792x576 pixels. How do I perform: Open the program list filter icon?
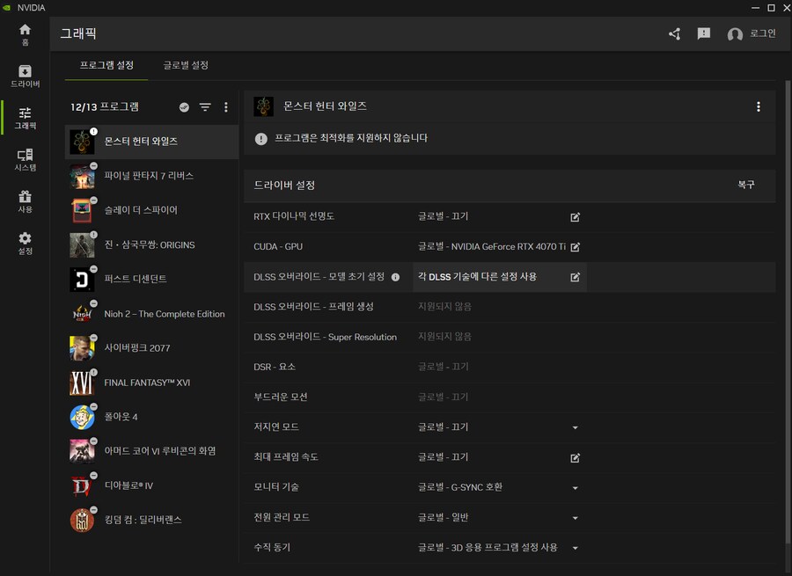pyautogui.click(x=205, y=107)
